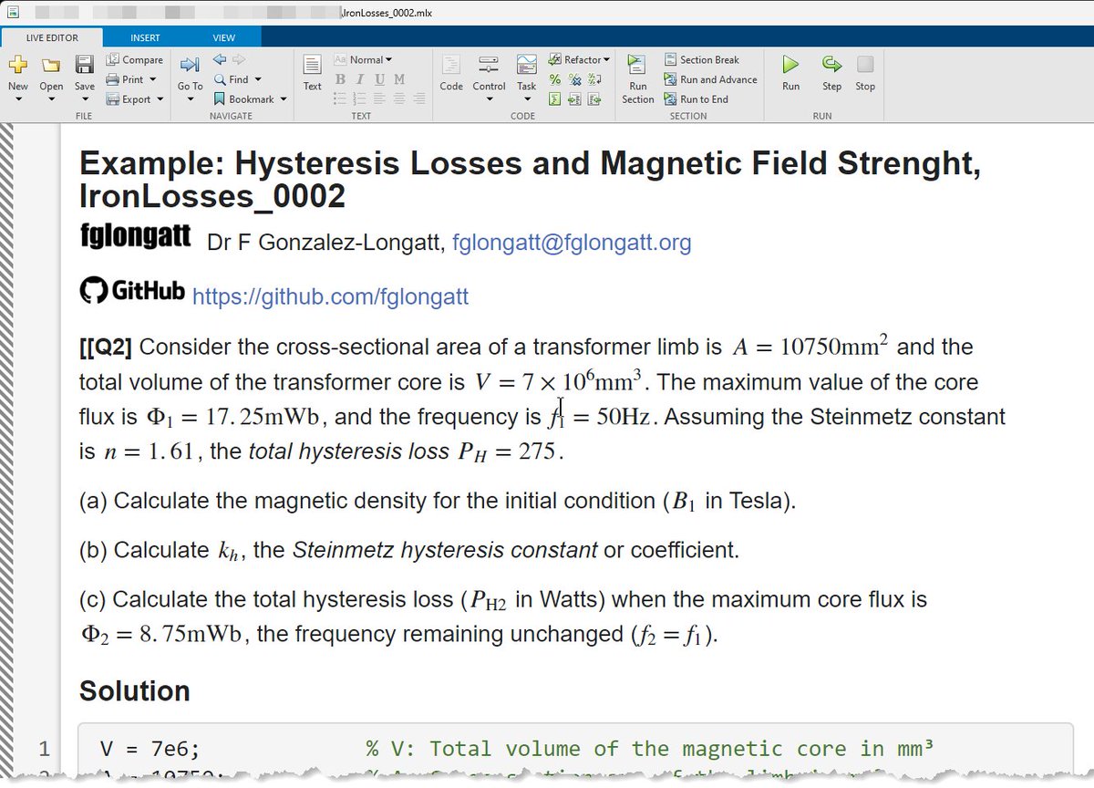Image resolution: width=1094 pixels, height=788 pixels.
Task: Toggle numbered list formatting
Action: click(x=359, y=99)
